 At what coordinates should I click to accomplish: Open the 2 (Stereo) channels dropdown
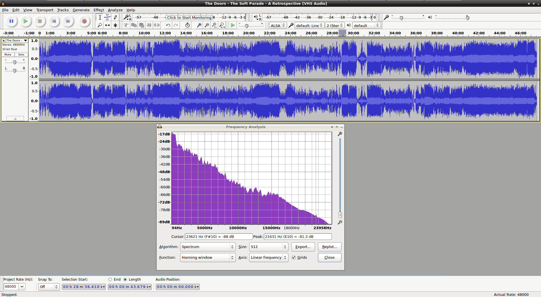(334, 25)
